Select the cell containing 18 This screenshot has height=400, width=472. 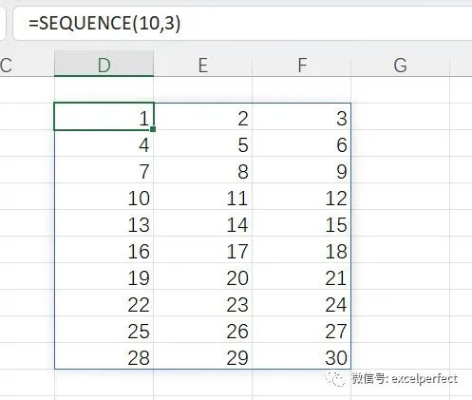tap(301, 250)
